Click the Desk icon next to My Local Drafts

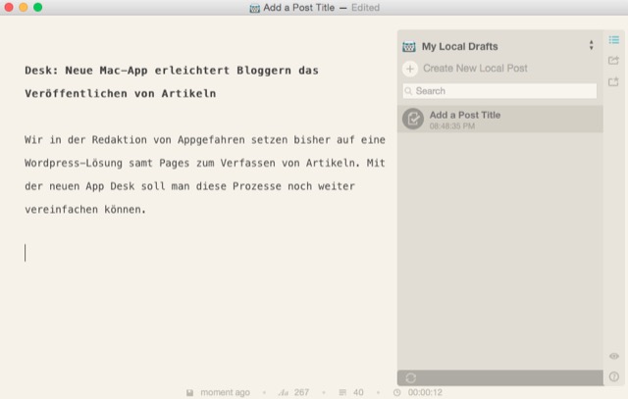(409, 46)
